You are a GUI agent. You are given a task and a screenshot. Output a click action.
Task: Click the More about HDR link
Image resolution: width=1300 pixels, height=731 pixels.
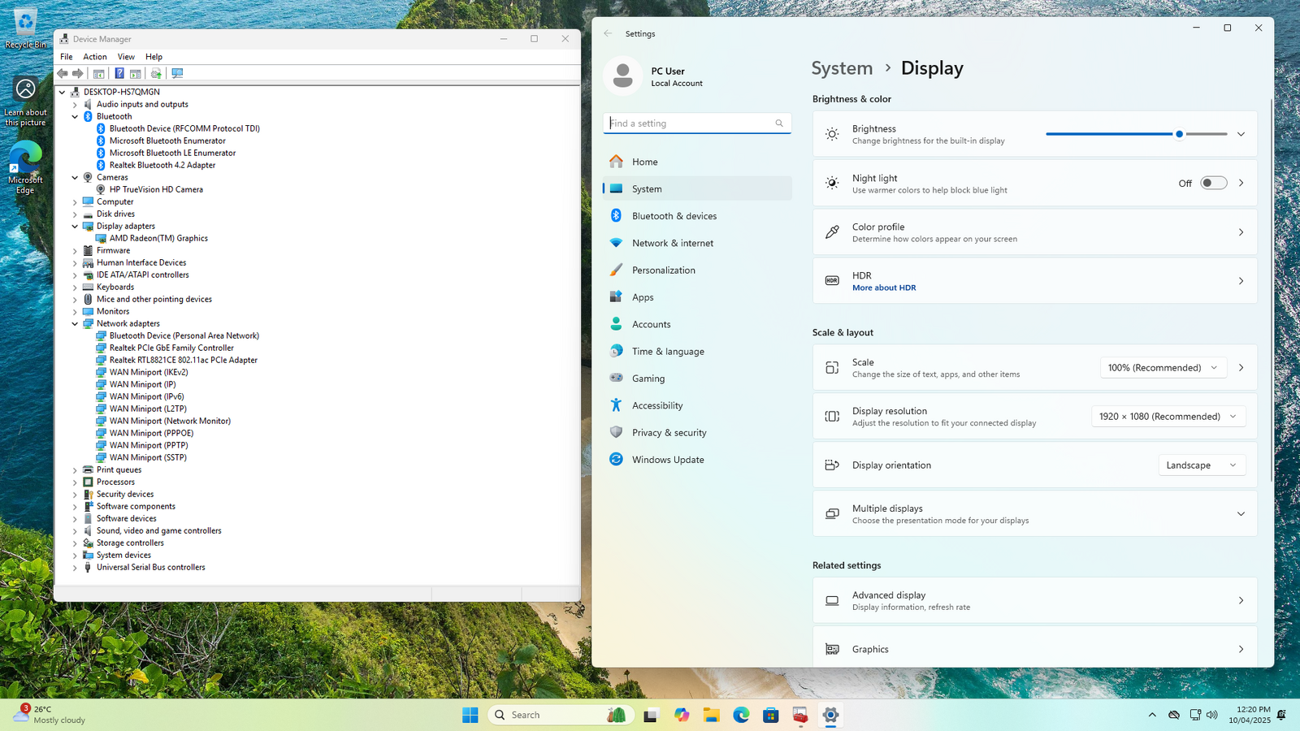(884, 288)
